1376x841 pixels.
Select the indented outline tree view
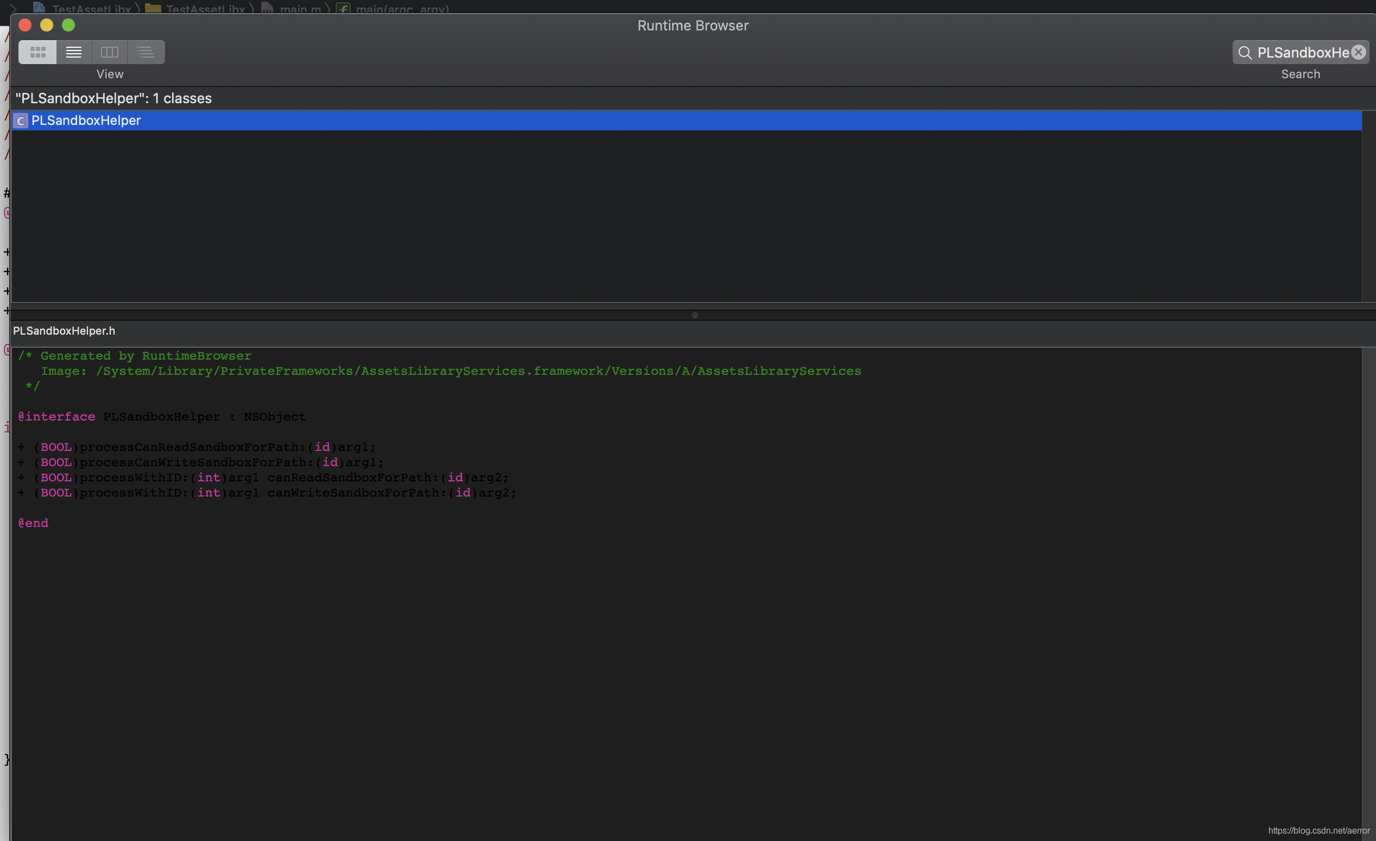pos(146,52)
